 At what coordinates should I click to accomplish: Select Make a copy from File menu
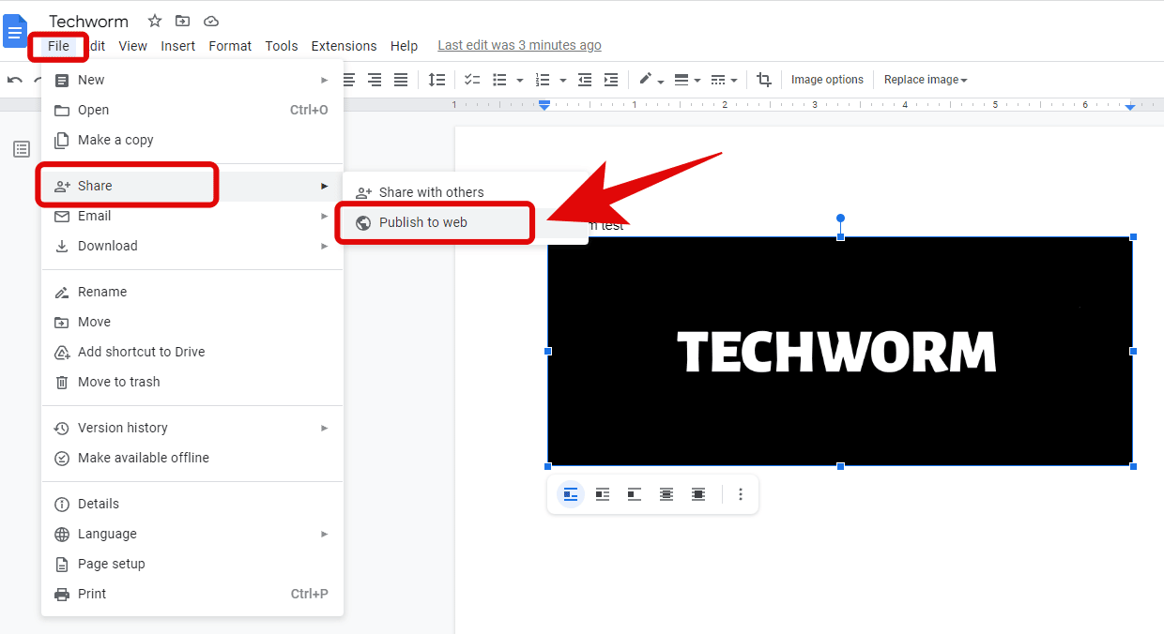pyautogui.click(x=115, y=140)
